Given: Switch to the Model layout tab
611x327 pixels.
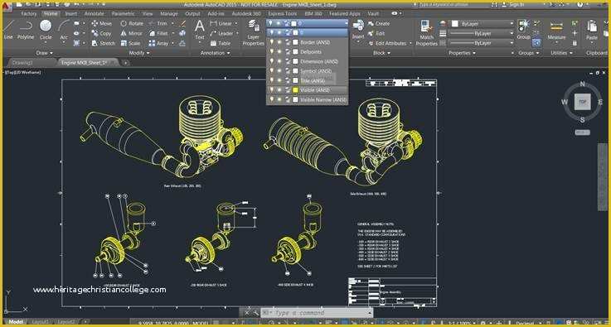Looking at the screenshot, I should click(x=16, y=322).
